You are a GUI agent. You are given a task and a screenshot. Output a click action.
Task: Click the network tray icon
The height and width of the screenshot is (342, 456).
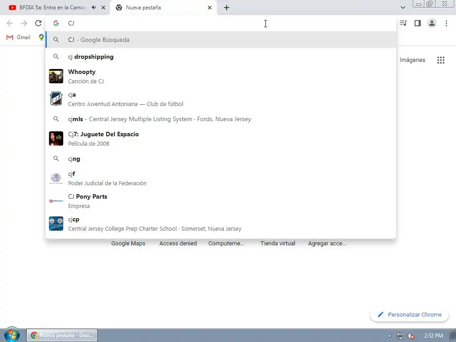coord(400,336)
